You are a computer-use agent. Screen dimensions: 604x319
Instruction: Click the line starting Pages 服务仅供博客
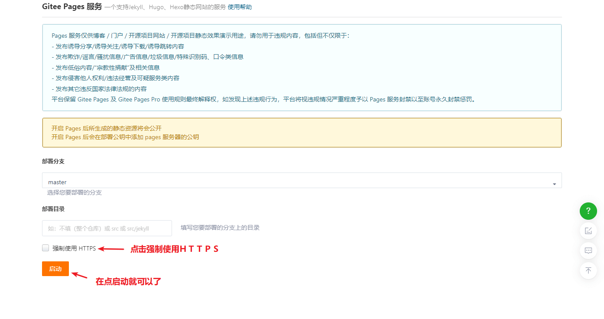[x=200, y=36]
